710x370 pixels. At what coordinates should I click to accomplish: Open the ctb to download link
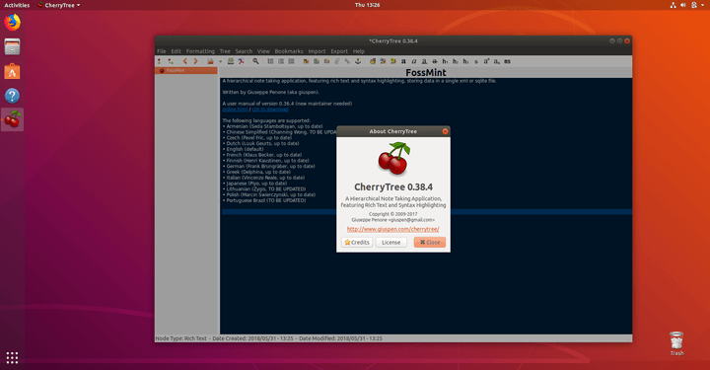270,110
